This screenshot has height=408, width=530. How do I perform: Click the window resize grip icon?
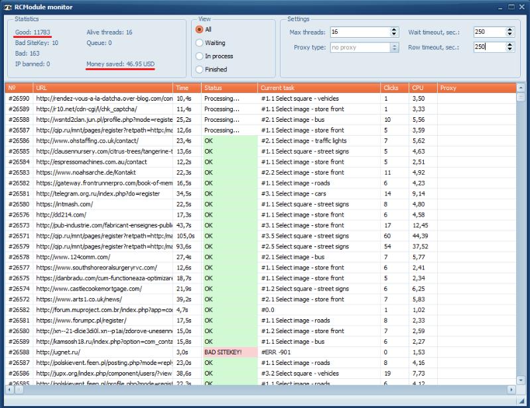(x=522, y=401)
